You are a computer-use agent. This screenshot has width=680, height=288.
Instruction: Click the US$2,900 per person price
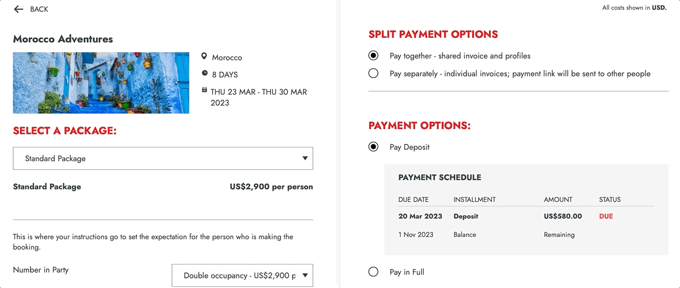click(x=271, y=187)
